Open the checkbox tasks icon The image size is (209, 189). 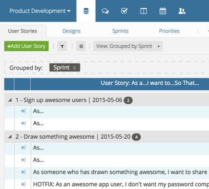[124, 11]
